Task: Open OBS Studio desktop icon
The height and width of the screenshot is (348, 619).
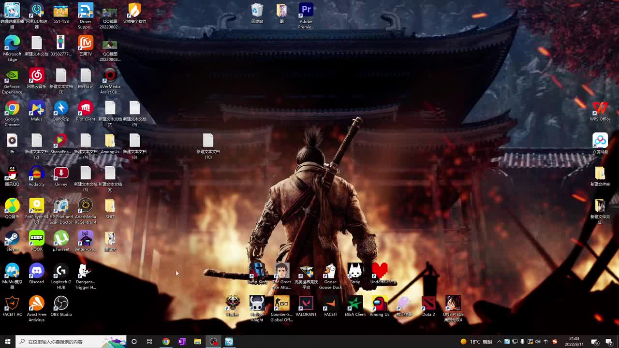Action: point(61,306)
